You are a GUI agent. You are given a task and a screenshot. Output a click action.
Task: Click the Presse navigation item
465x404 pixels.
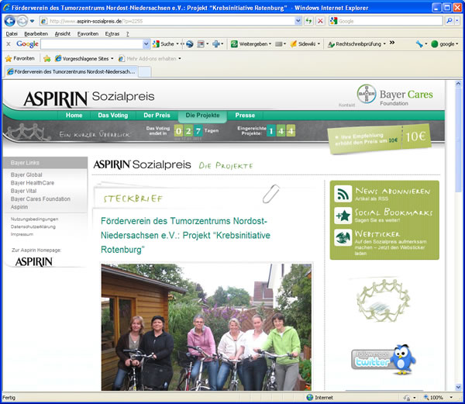[x=245, y=115]
